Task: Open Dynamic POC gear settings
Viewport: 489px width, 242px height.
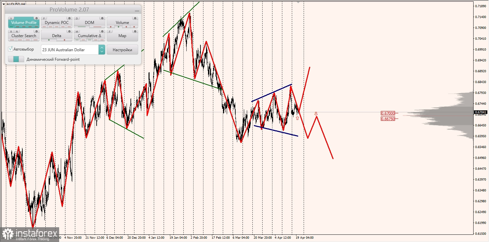Action: (x=69, y=18)
